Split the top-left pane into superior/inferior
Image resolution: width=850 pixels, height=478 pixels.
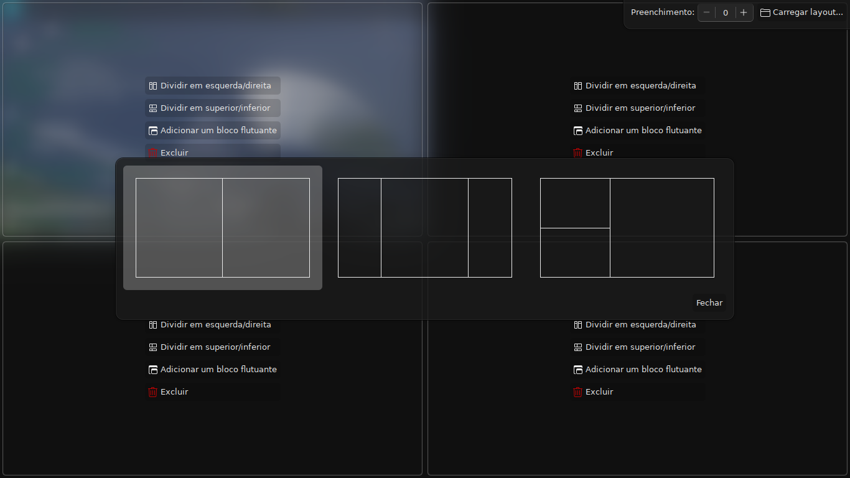pyautogui.click(x=213, y=108)
